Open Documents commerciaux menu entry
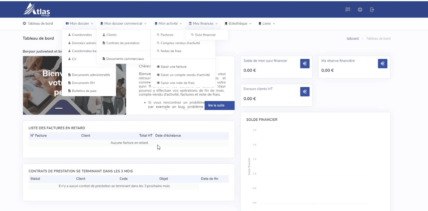This screenshot has width=428, height=211. [123, 59]
